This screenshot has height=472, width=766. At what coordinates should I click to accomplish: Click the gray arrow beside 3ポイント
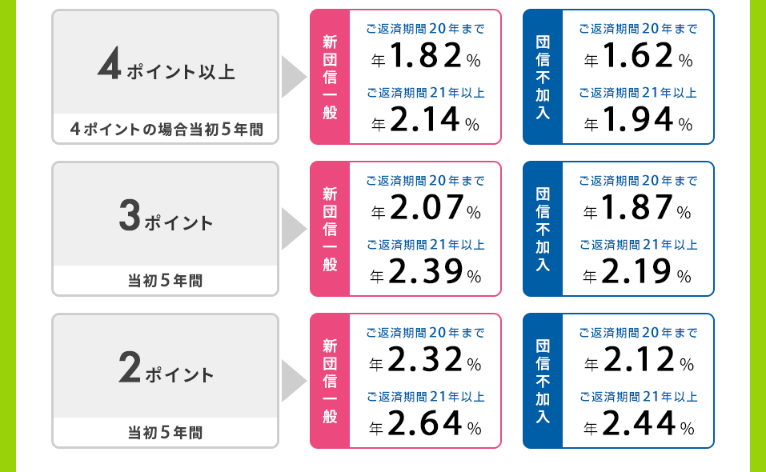click(x=294, y=229)
